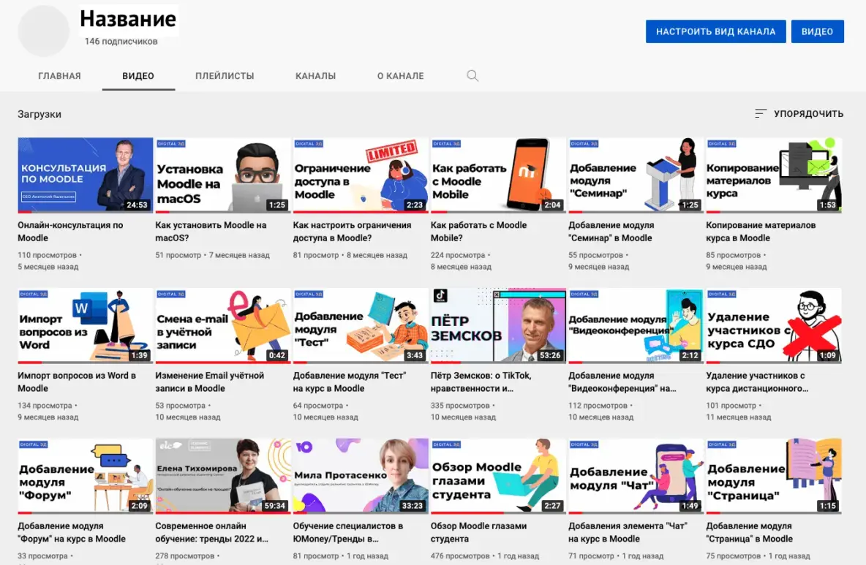Open the Установка Moodle на macOS thumbnail
Screen dimensions: 866x565
click(222, 175)
